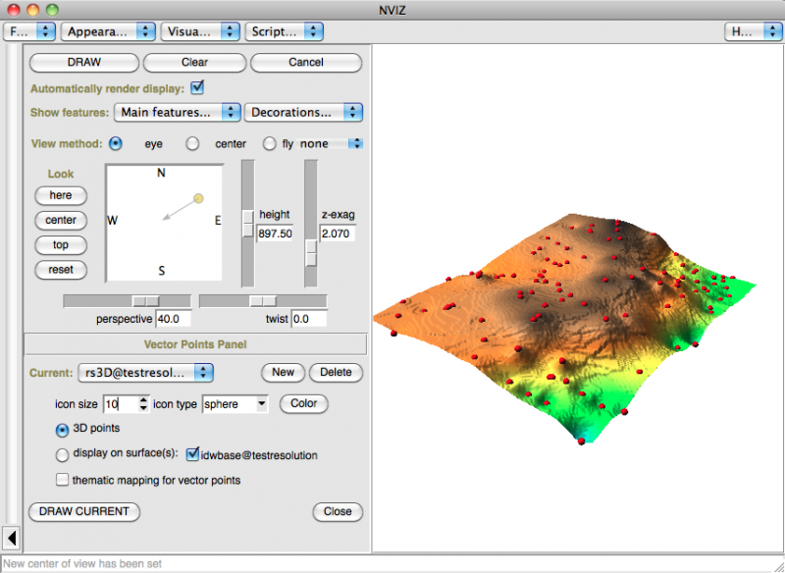Open the Visualize menu
The width and height of the screenshot is (785, 573).
pyautogui.click(x=200, y=31)
